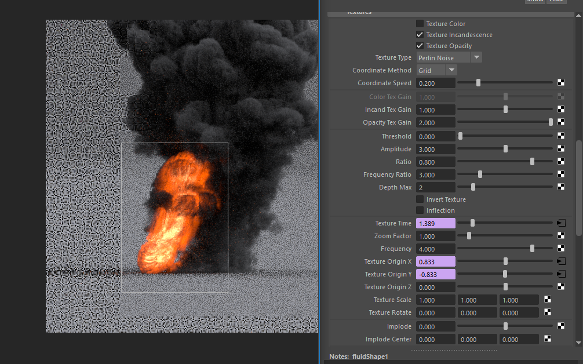583x364 pixels.
Task: Open the texture map icon next to Frequency
Action: [560, 248]
